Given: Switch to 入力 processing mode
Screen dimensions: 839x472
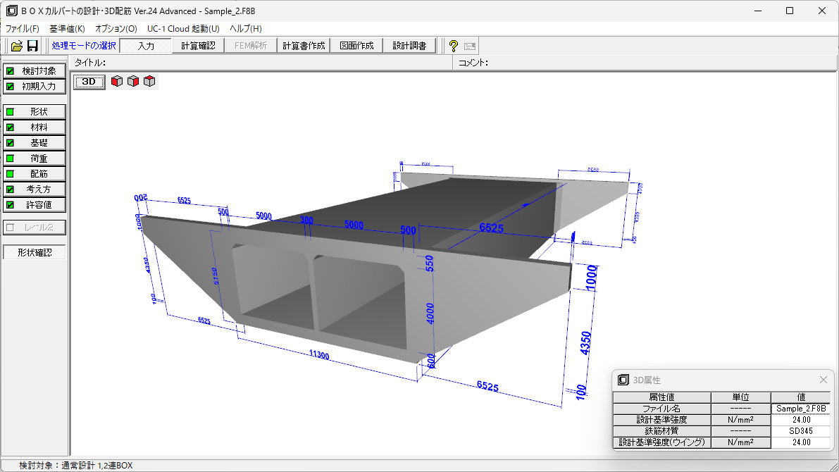Looking at the screenshot, I should (146, 46).
